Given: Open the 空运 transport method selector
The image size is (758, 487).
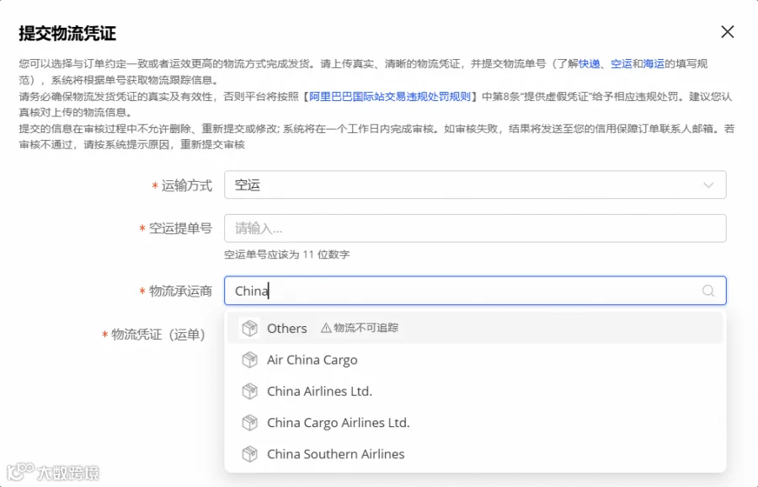Looking at the screenshot, I should (x=475, y=185).
